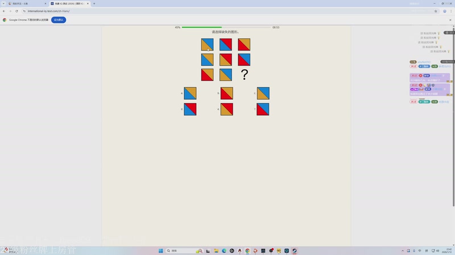This screenshot has height=255, width=455.
Task: Reload the page with the refresh icon
Action: 16,11
